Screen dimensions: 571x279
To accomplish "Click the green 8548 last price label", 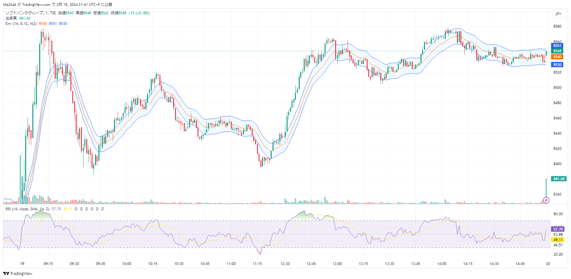I will tap(557, 51).
